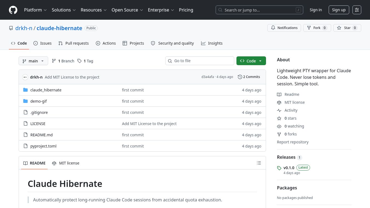Expand the Platform menu in header
Screen dimensions: 370x208
tap(35, 10)
